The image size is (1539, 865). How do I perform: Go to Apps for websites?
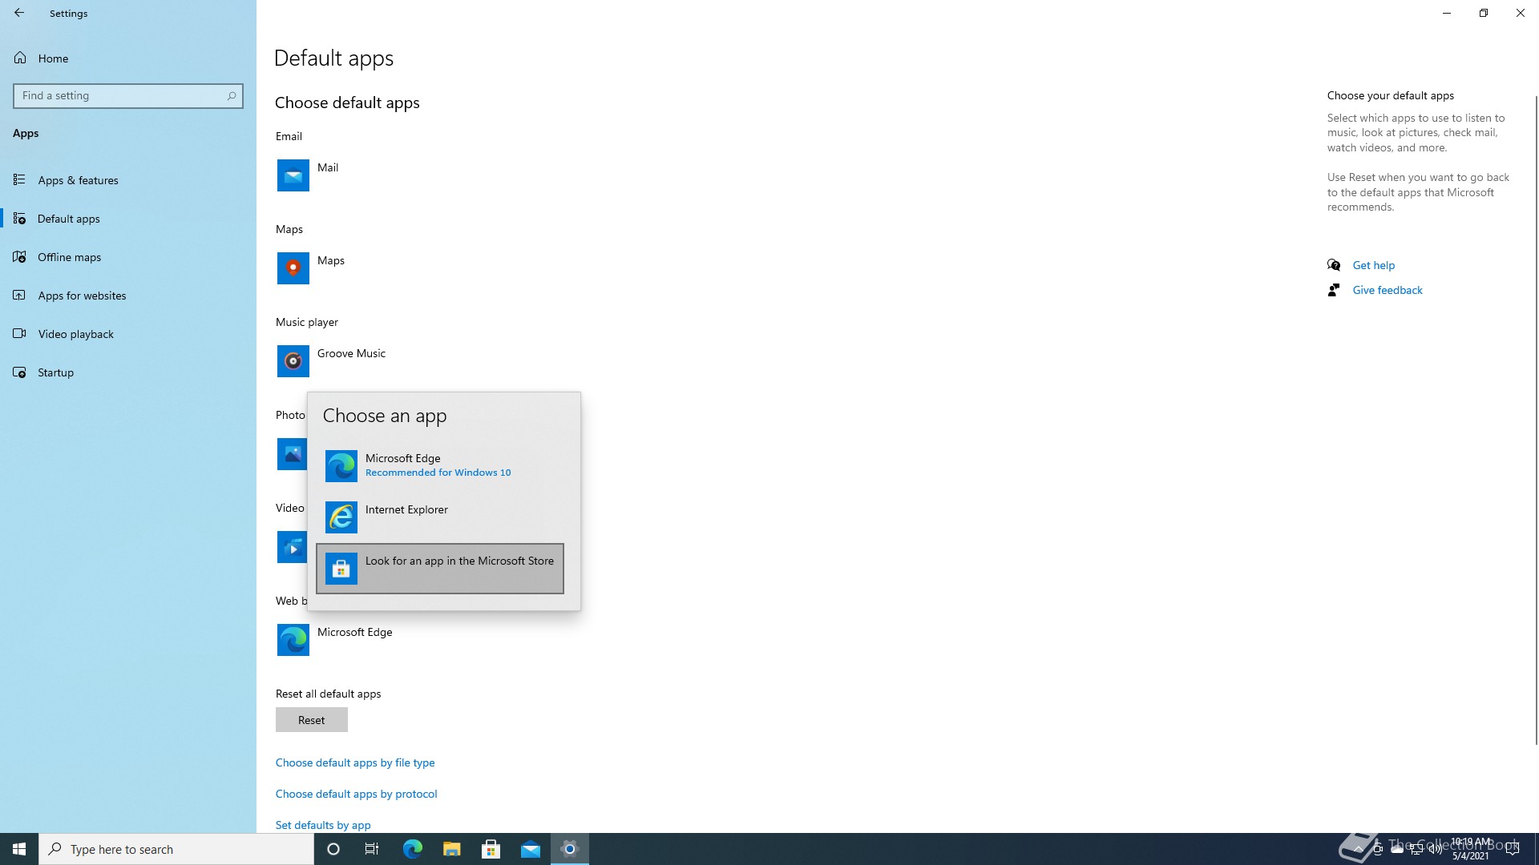coord(128,295)
